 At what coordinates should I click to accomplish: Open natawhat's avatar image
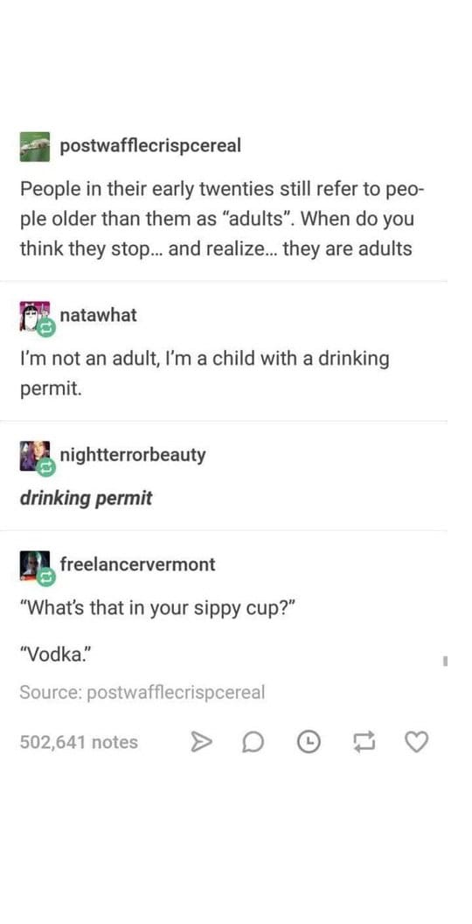coord(35,316)
